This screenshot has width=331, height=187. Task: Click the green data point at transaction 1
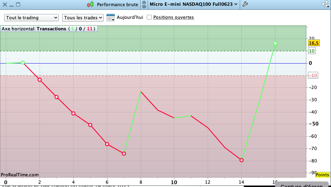point(23,63)
